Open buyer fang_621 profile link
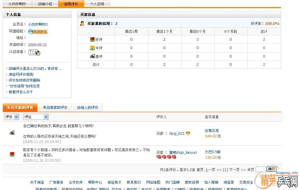Image resolution: width=299 pixels, height=190 pixels. click(x=177, y=133)
